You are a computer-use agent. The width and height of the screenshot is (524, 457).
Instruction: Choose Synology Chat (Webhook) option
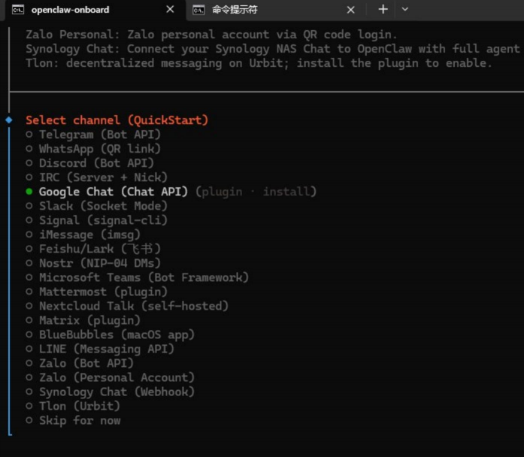point(117,392)
